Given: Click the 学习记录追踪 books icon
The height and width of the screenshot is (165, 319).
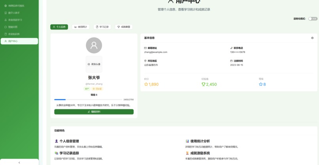Looking at the screenshot, I should [x=56, y=153].
